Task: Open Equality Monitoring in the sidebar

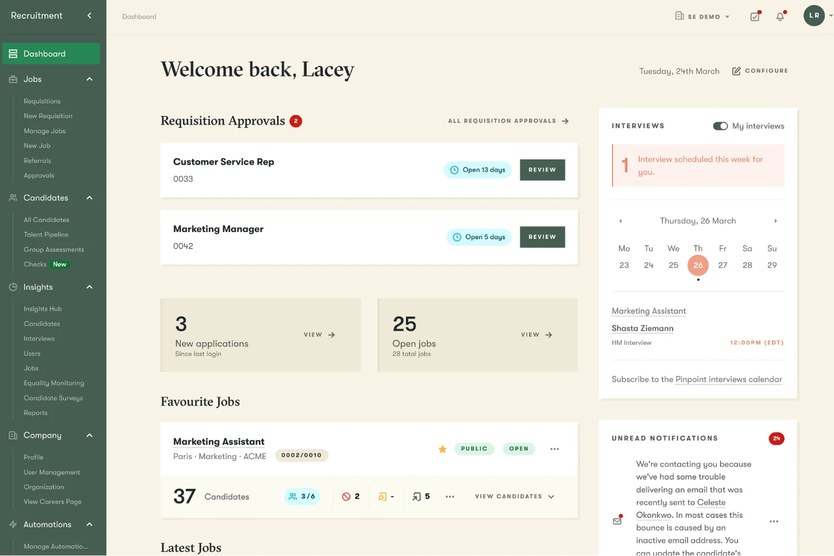Action: (54, 383)
